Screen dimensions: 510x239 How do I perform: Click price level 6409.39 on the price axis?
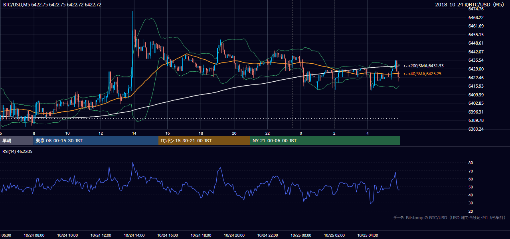coord(476,95)
